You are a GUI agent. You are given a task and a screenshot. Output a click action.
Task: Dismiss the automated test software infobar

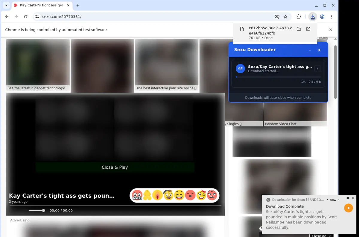tap(331, 30)
